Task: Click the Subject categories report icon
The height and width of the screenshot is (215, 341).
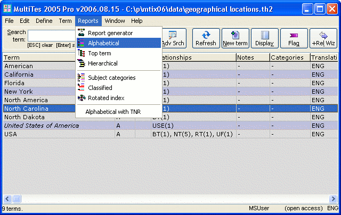Action: [82, 78]
